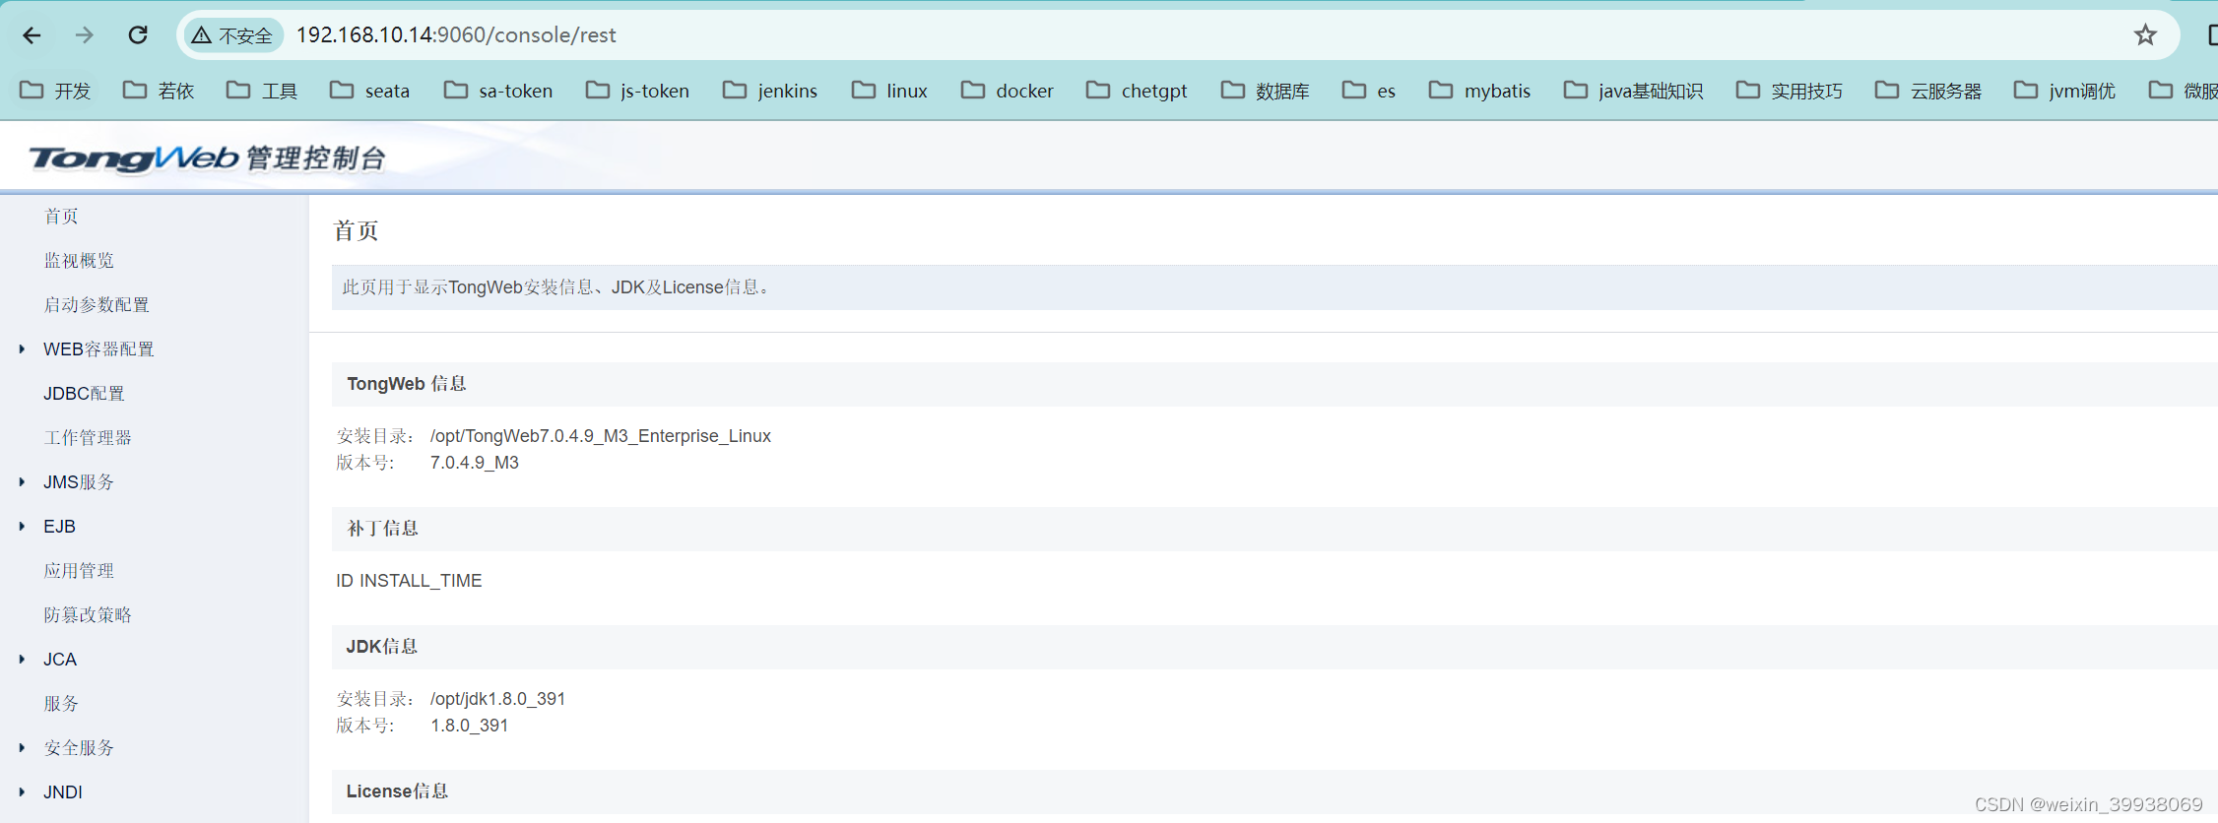Viewport: 2218px width, 823px height.
Task: Expand the WEB容器配置 arrow
Action: [22, 349]
